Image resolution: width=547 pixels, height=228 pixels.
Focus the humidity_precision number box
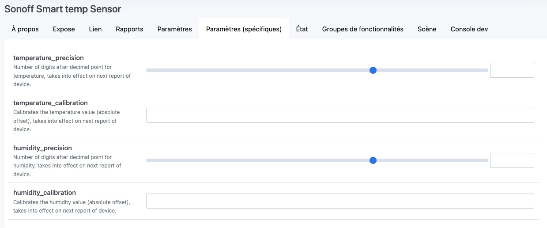coord(512,160)
